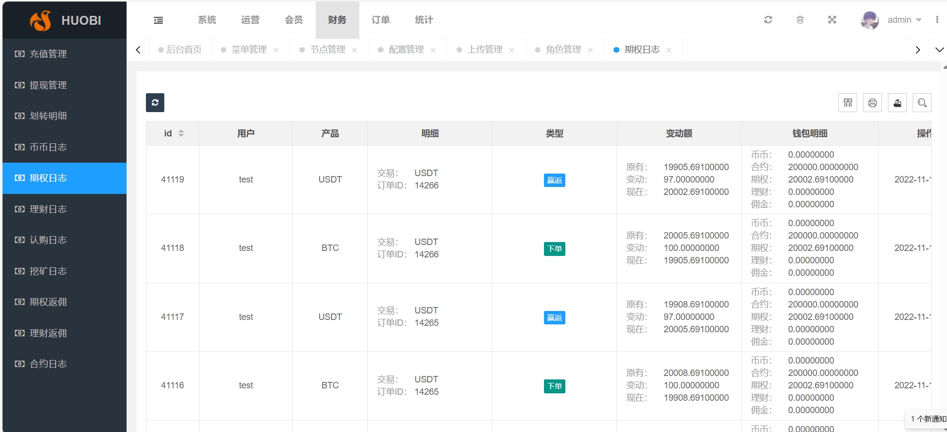This screenshot has width=947, height=432.
Task: Refresh the table with dark button
Action: (155, 103)
